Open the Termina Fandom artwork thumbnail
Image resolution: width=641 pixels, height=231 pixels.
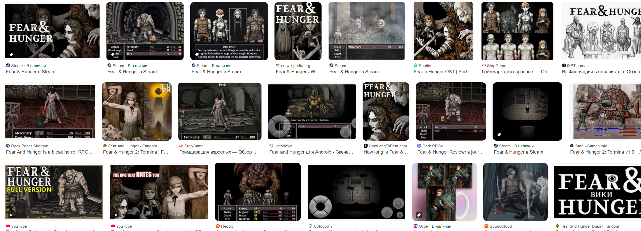pos(136,111)
